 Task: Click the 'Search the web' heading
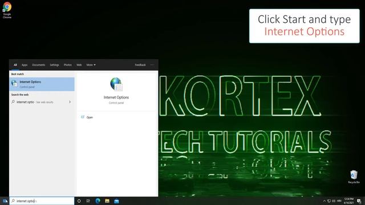[20, 95]
